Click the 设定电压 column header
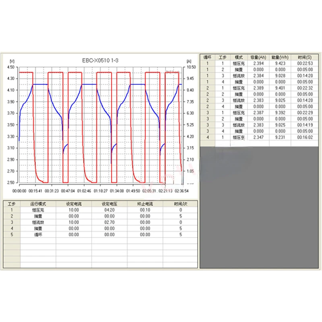 109,204
